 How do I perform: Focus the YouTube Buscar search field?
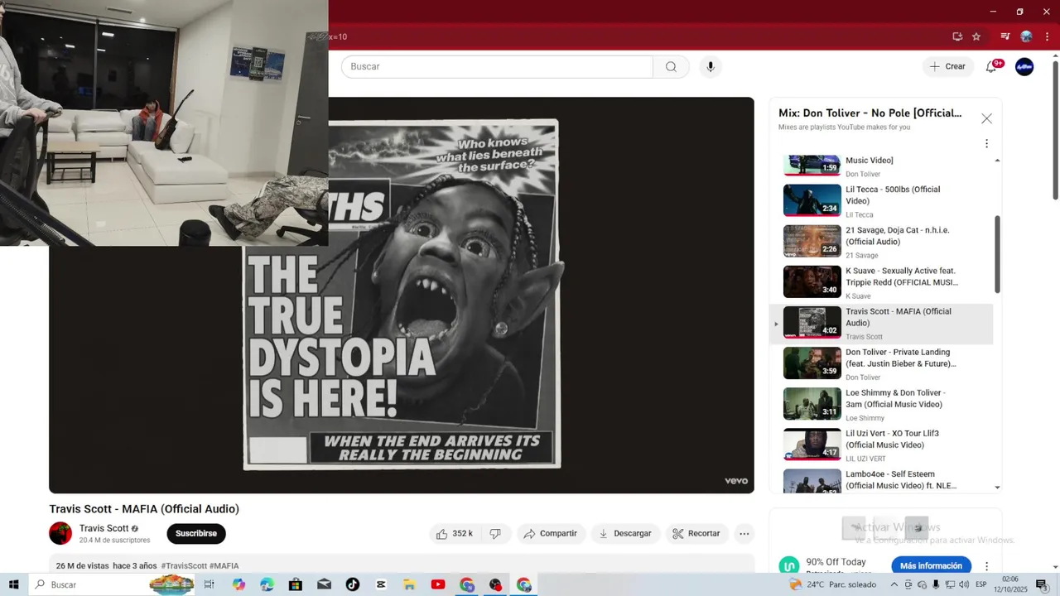pyautogui.click(x=497, y=66)
